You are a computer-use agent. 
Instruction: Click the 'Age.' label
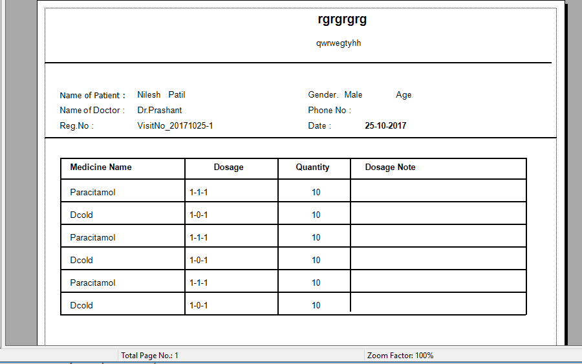tap(404, 95)
